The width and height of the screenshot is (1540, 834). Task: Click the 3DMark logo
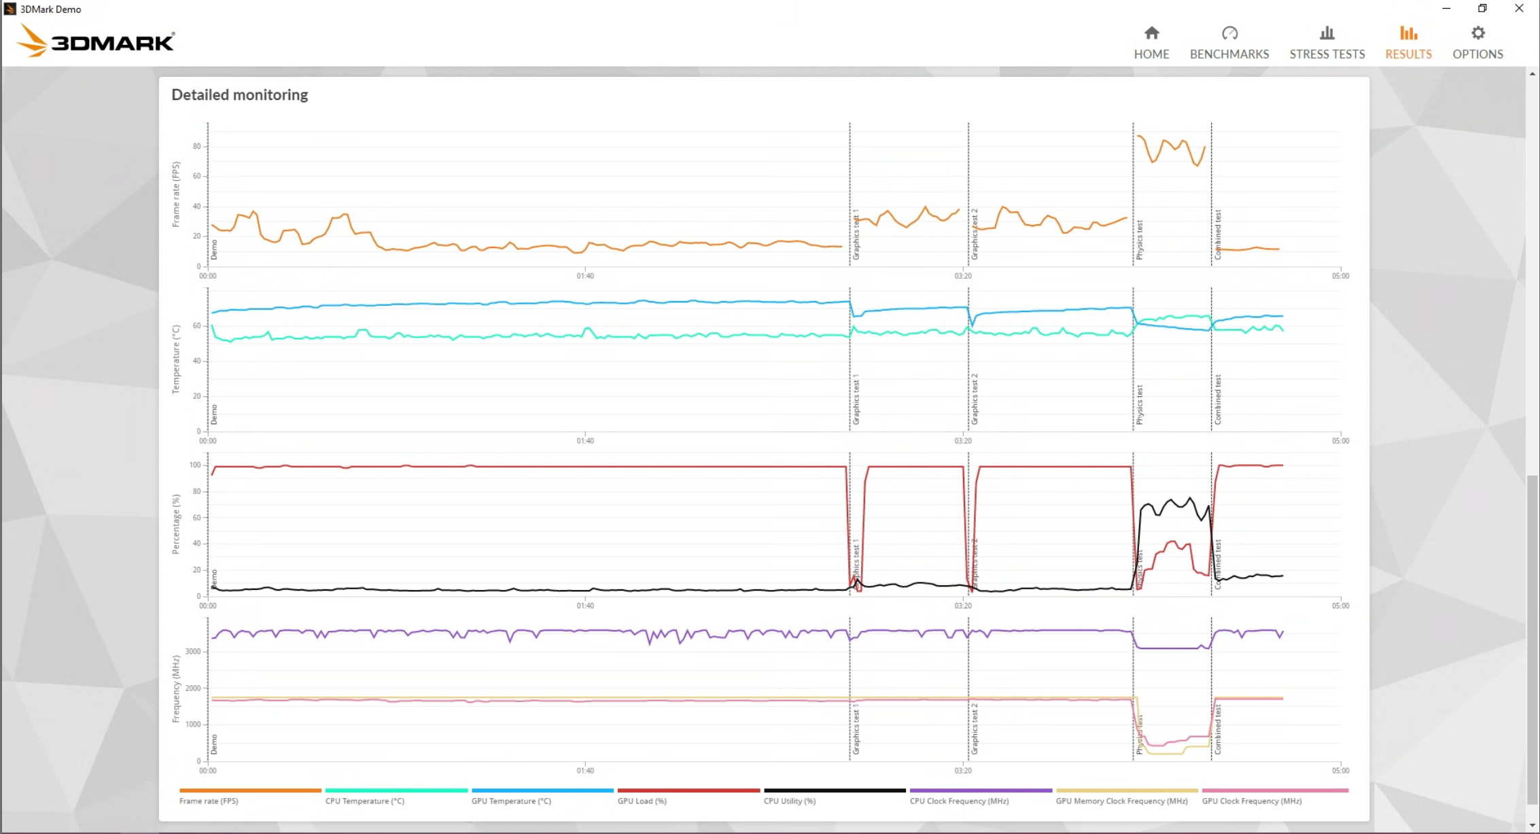[96, 41]
